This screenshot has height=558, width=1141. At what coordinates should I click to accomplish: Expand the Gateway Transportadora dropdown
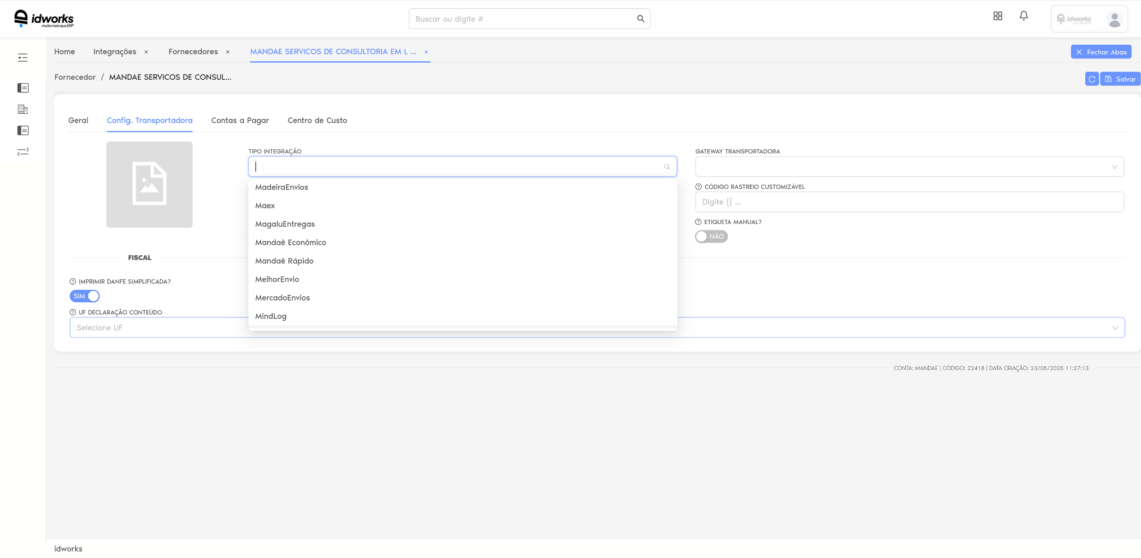click(909, 167)
